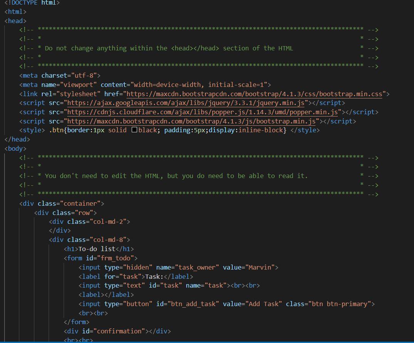Screen dimensions: 414x343
Task: Click the viewport meta tag content value
Action: [200, 85]
